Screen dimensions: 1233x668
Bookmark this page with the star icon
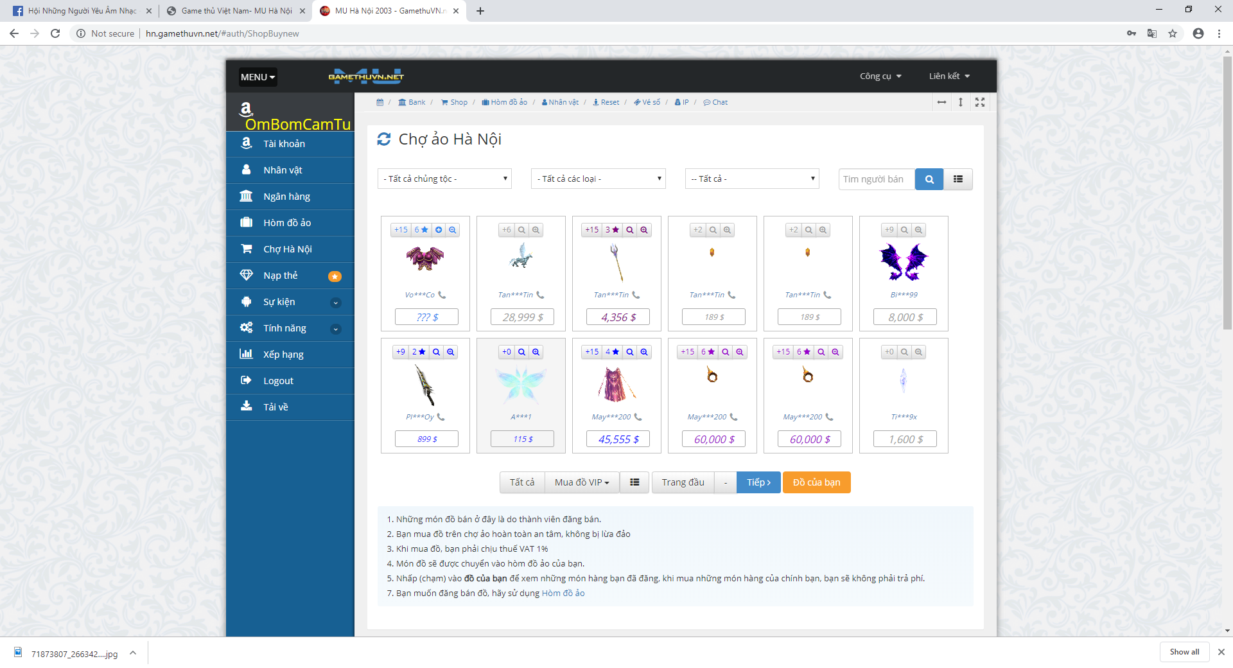[x=1173, y=33]
